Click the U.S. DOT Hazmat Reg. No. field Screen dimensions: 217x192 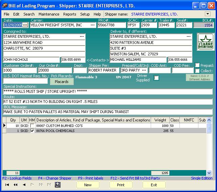tap(25, 81)
